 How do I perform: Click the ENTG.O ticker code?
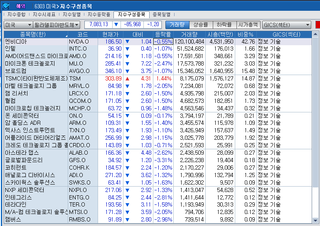(x=79, y=197)
